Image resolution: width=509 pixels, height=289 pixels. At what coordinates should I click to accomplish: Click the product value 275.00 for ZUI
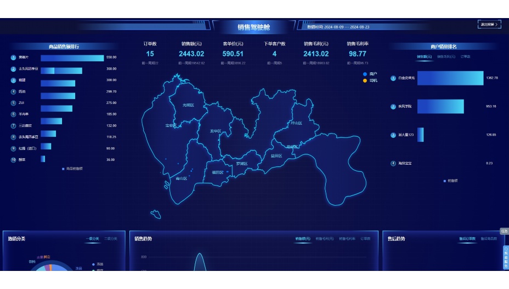[111, 103]
